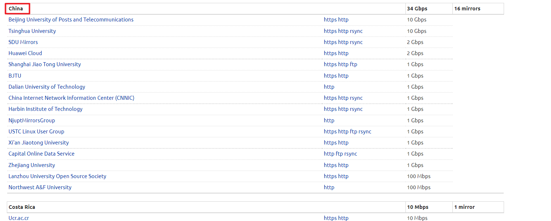Open the CNNIC mirror link
The width and height of the screenshot is (551, 221).
coord(71,98)
